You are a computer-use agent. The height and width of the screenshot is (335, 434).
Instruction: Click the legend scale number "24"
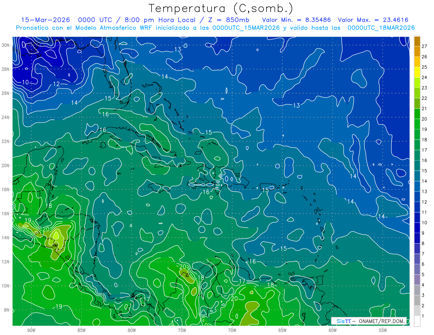pos(424,77)
